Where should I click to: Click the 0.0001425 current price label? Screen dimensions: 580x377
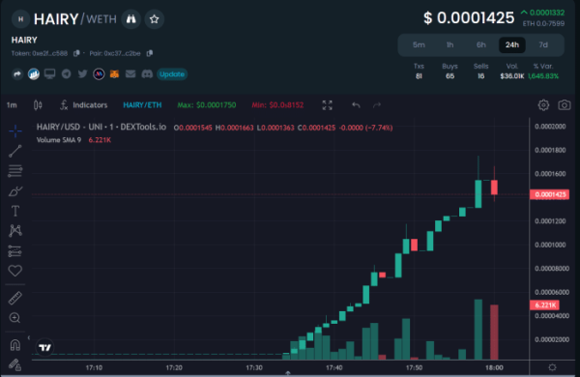tap(550, 194)
